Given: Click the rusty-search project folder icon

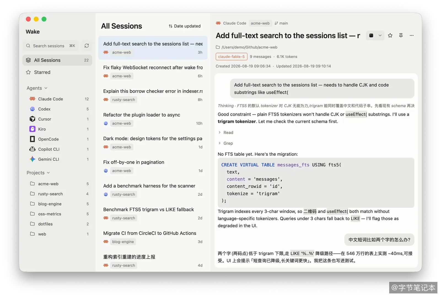Looking at the screenshot, I should pyautogui.click(x=32, y=194).
